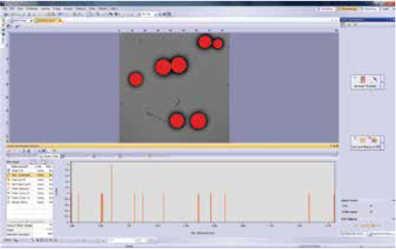
Task: Click the Automatic Threshold tool icon in right panel
Action: pyautogui.click(x=363, y=80)
